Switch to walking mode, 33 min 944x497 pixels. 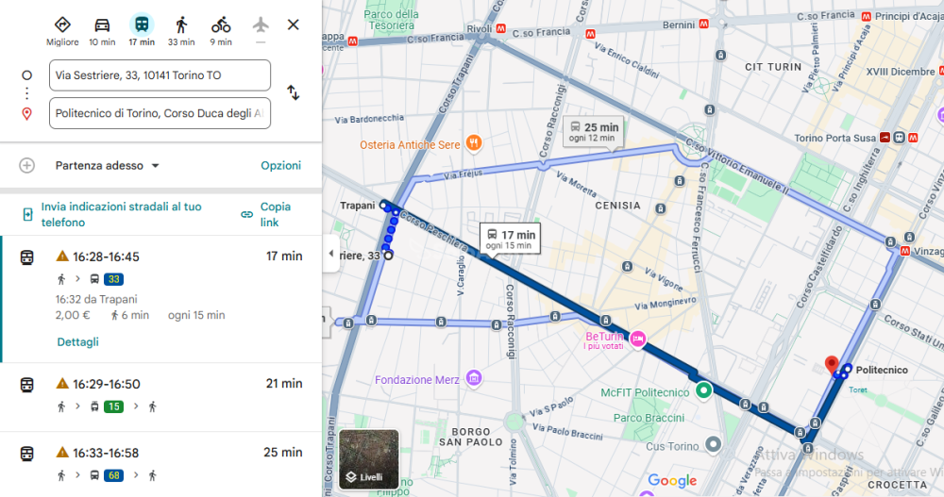[x=181, y=31]
